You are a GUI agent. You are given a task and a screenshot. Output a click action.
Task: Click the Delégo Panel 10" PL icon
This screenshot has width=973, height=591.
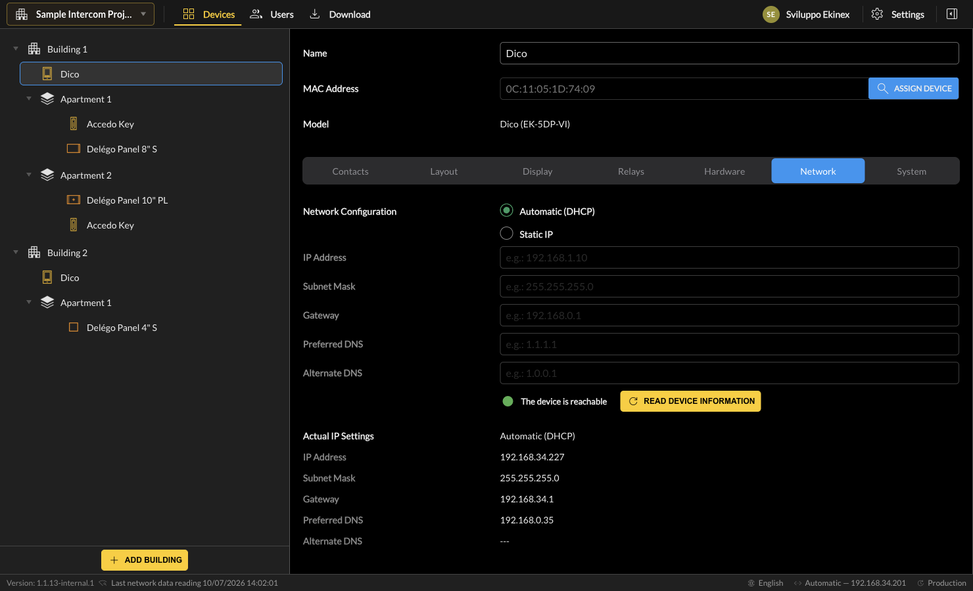click(x=74, y=200)
